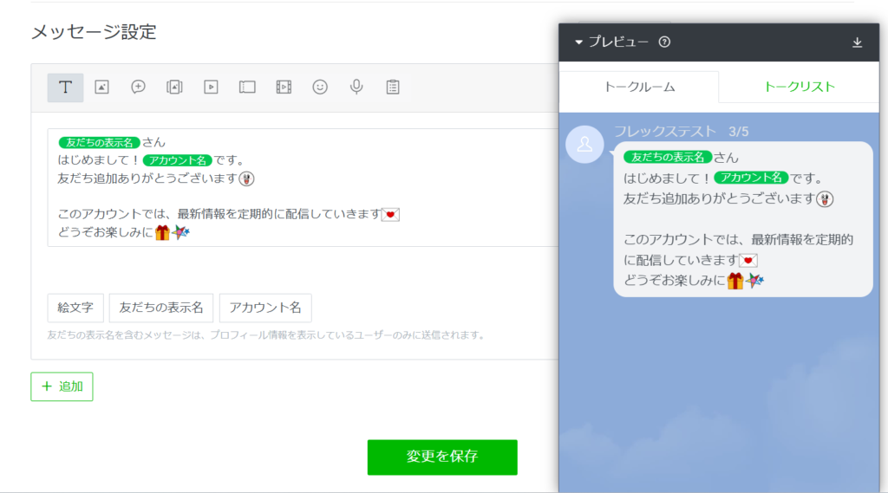The width and height of the screenshot is (888, 493).
Task: Select the survey clipboard icon
Action: (x=393, y=88)
